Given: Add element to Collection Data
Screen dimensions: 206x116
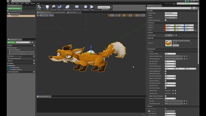Looking at the screenshot, I should (173, 91).
